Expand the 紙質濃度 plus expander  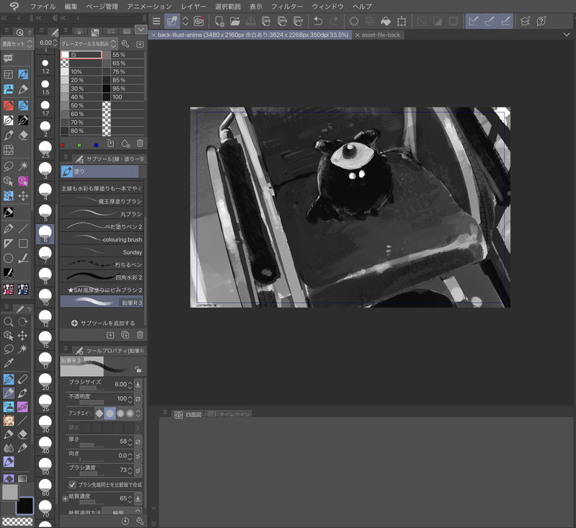pos(65,498)
